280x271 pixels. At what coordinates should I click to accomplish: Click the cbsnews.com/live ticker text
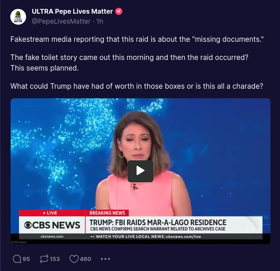tap(183, 237)
